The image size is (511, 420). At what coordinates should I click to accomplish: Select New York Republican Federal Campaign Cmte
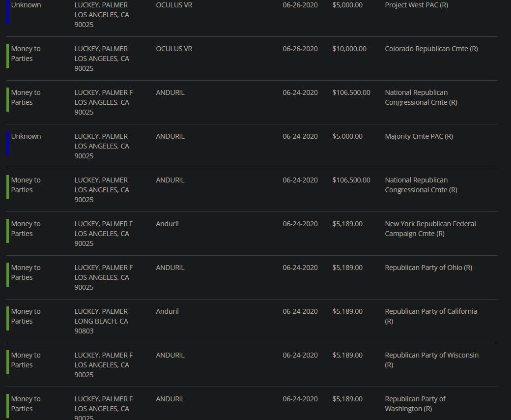coord(430,229)
